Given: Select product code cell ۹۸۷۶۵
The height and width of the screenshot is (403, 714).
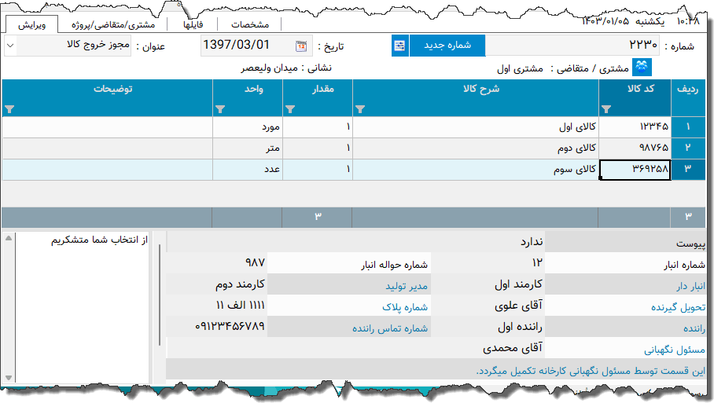Looking at the screenshot, I should [x=635, y=148].
